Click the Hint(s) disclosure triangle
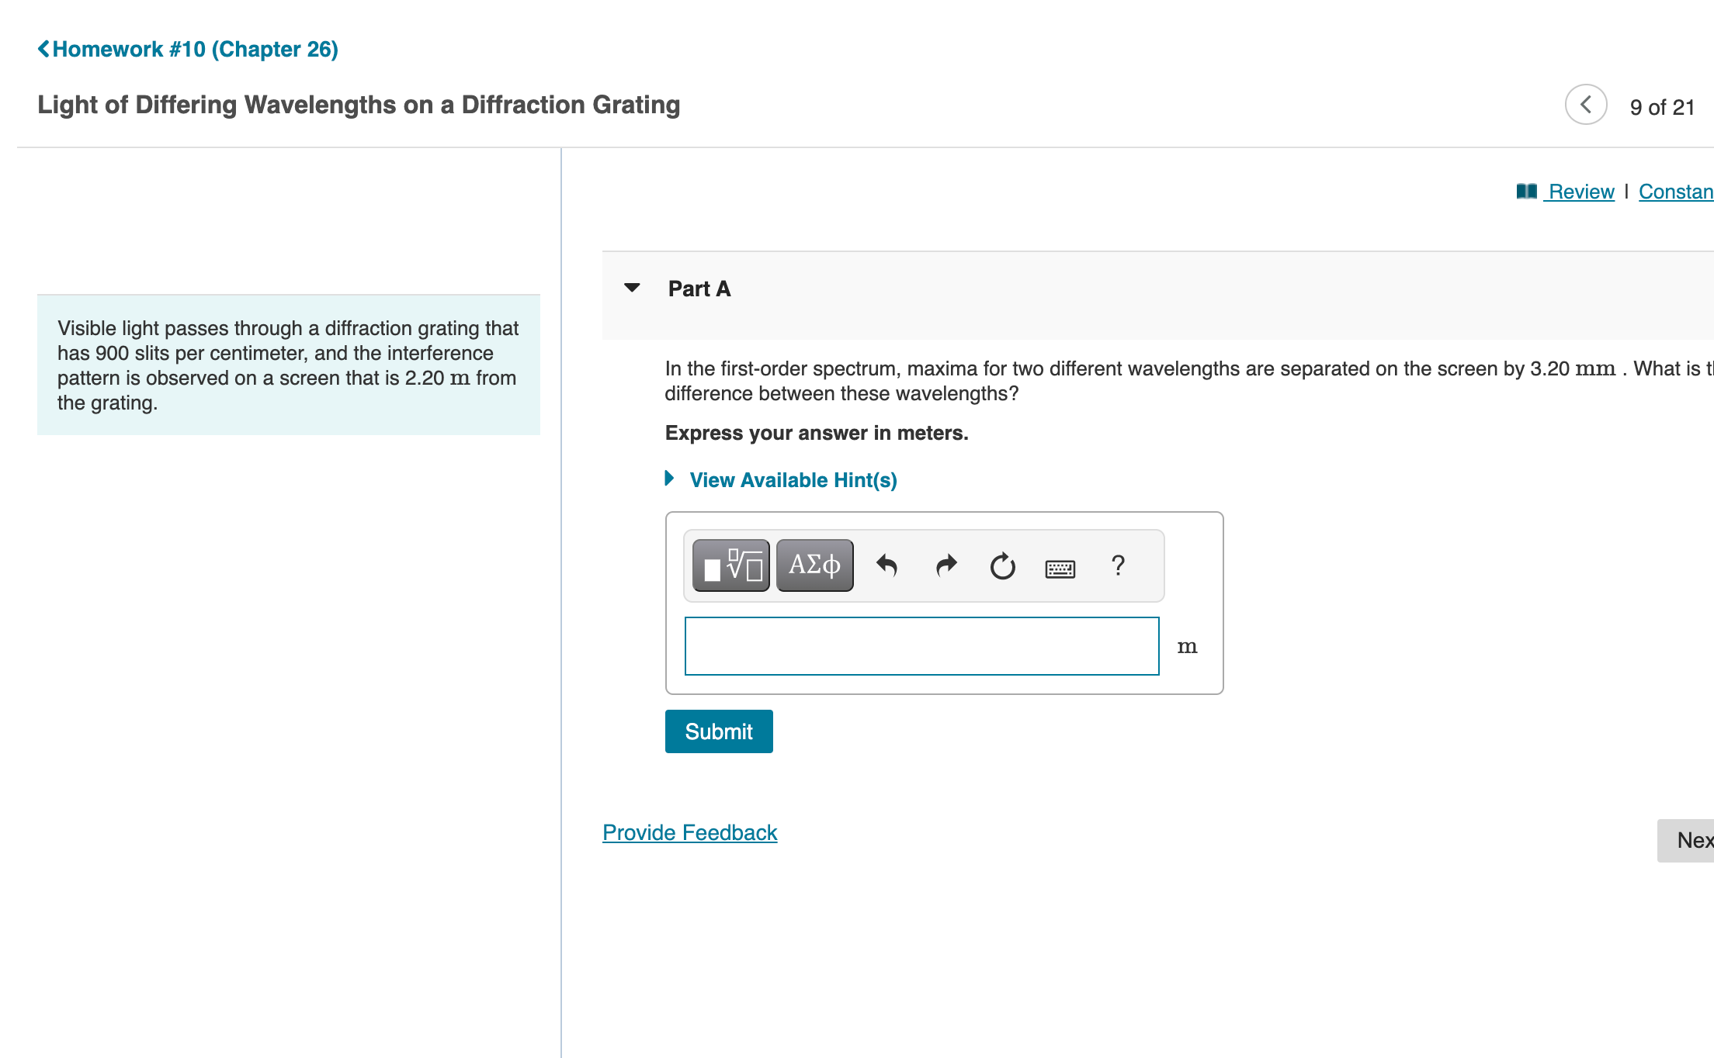Viewport: 1714px width, 1058px height. (x=669, y=479)
